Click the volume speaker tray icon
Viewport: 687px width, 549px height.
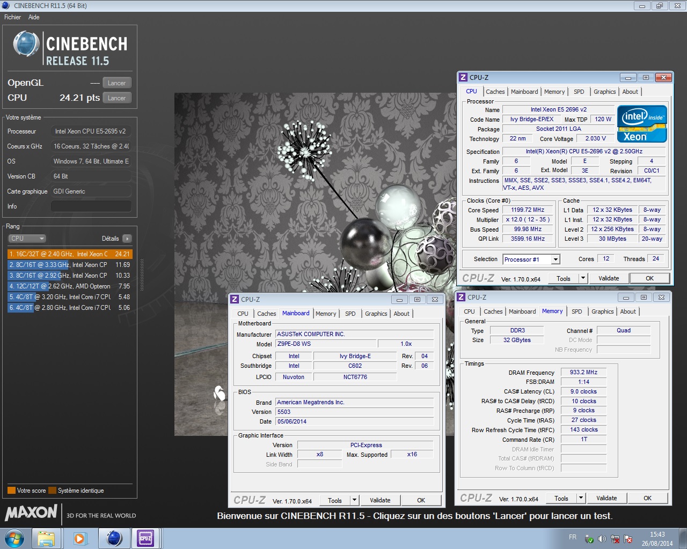coord(602,539)
